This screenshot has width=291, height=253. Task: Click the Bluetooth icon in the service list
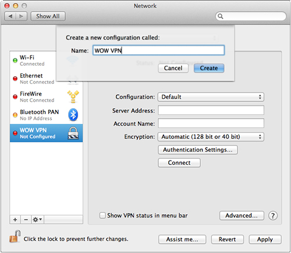[x=73, y=115]
